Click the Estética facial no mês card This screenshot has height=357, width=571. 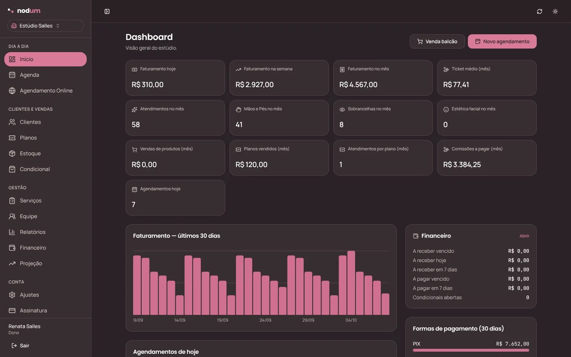coord(487,118)
